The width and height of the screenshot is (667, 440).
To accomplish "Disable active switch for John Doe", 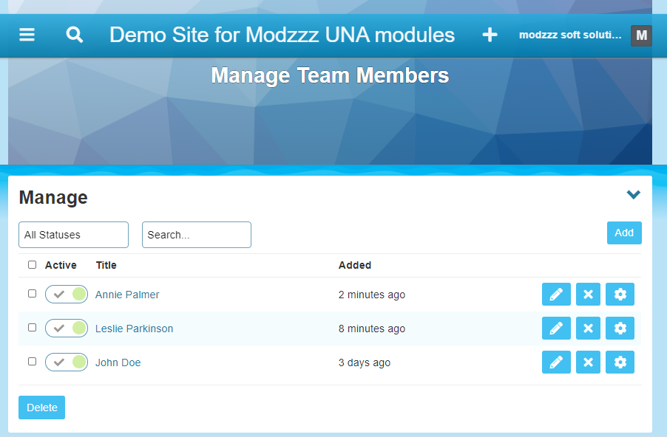I will coord(67,362).
